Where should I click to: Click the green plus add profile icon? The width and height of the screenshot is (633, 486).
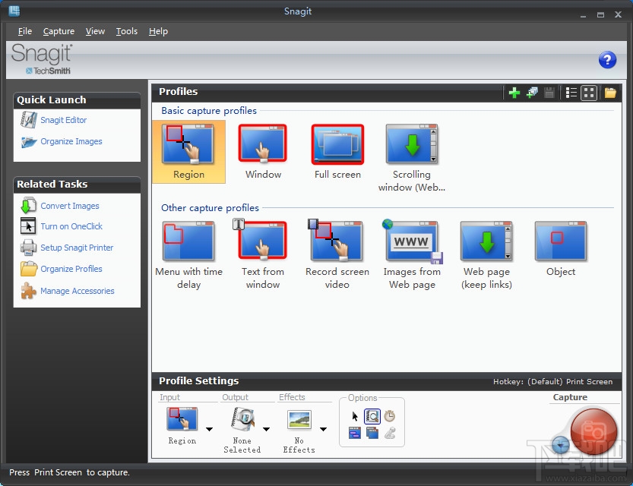click(x=514, y=93)
